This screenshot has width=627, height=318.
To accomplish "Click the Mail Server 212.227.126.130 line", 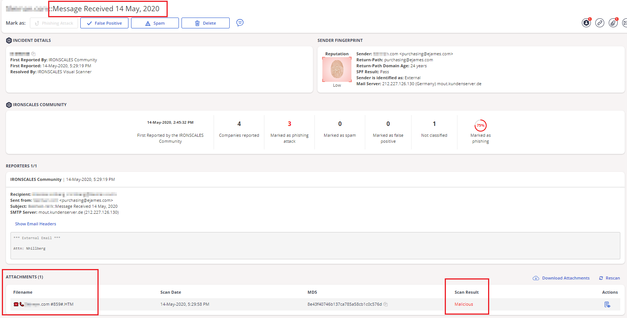I will [419, 84].
